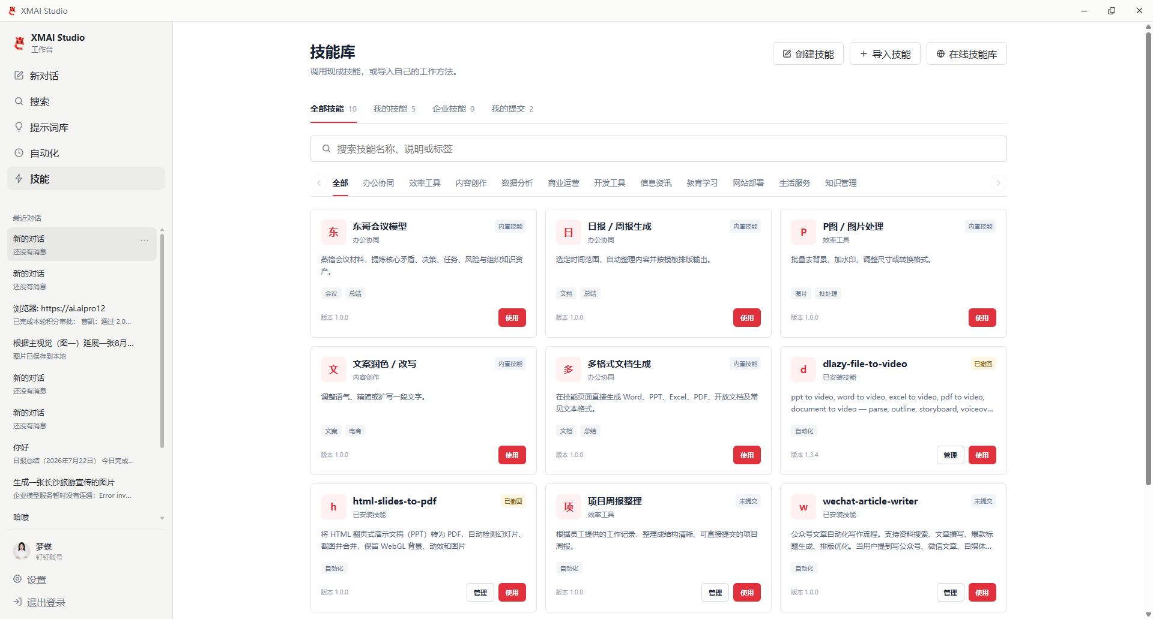Open 生成一张长沙旅游宣传的图片 conversation
The height and width of the screenshot is (619, 1153).
(82, 488)
